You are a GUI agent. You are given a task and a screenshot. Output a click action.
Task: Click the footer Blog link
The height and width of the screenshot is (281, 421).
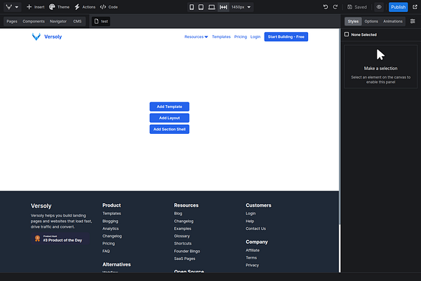178,214
